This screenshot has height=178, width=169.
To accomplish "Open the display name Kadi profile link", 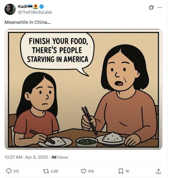I will tap(22, 7).
